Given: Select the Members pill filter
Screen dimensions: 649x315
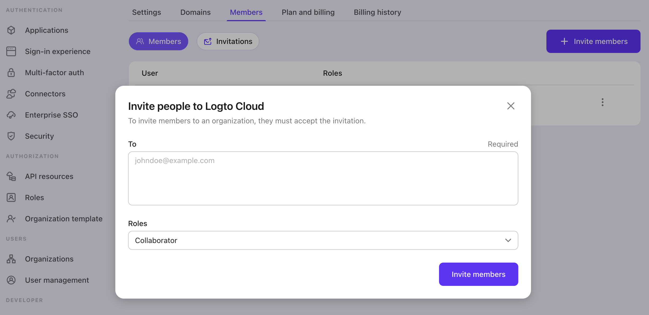Looking at the screenshot, I should tap(159, 41).
